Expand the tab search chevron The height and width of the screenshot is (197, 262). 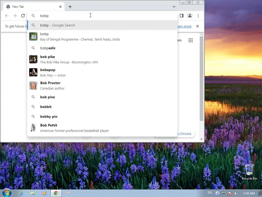tap(174, 7)
